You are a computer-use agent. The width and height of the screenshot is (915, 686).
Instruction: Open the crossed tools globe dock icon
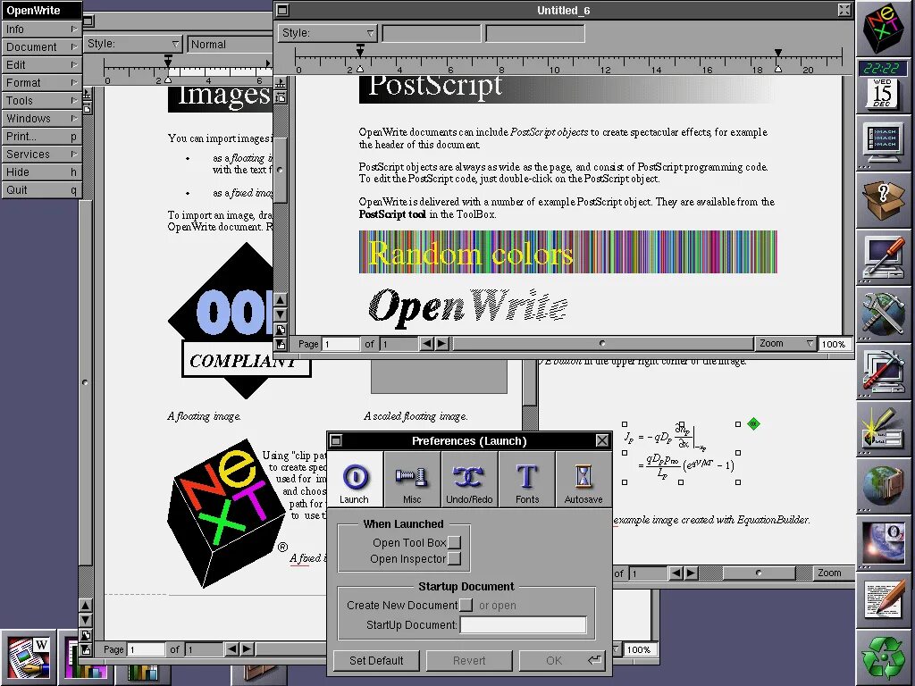(884, 314)
